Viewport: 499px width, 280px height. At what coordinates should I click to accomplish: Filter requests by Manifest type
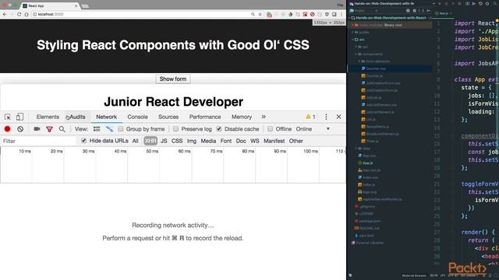(x=274, y=141)
